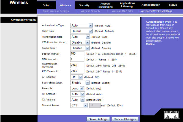Viewport: 183px width, 122px height.
Task: Toggle the AP Isolation dropdown
Action: point(76,77)
